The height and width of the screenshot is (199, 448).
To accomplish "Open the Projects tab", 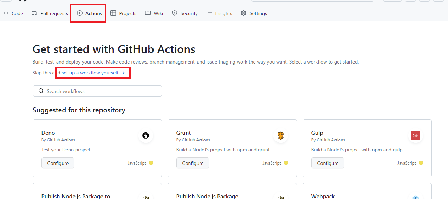I will pos(123,13).
